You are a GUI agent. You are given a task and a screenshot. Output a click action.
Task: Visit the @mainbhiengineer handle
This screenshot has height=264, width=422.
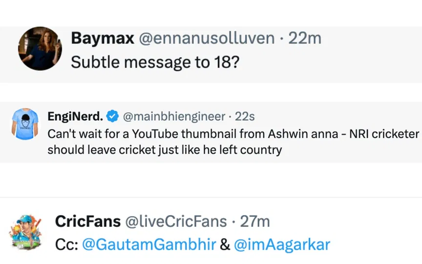pyautogui.click(x=173, y=117)
